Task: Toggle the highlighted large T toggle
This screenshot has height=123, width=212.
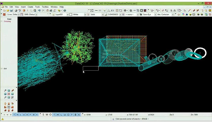Action: click(54, 115)
